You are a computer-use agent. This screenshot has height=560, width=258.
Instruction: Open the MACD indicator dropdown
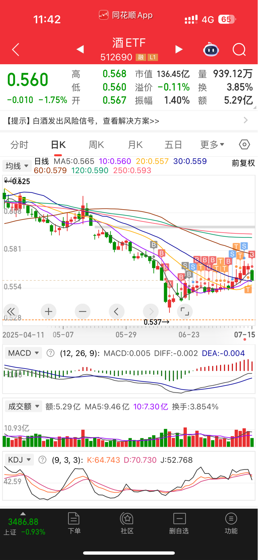[x=23, y=353]
